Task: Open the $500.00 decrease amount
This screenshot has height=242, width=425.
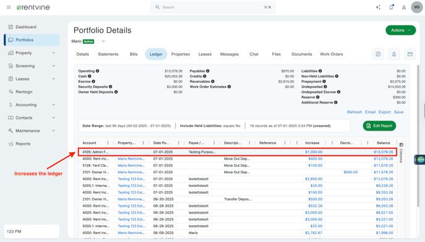Action: tap(351, 172)
